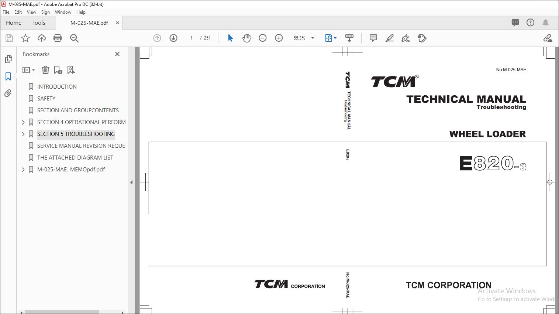Click the zoom percentage field
This screenshot has height=314, width=559.
click(299, 38)
